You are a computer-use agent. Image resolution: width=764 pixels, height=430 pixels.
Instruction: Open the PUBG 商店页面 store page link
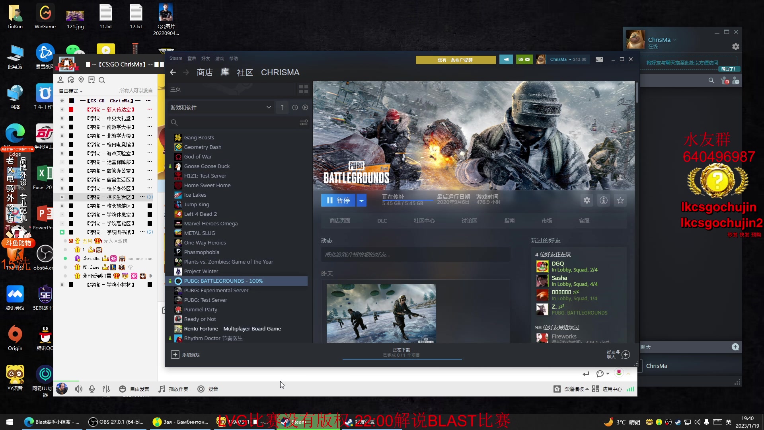pos(340,221)
